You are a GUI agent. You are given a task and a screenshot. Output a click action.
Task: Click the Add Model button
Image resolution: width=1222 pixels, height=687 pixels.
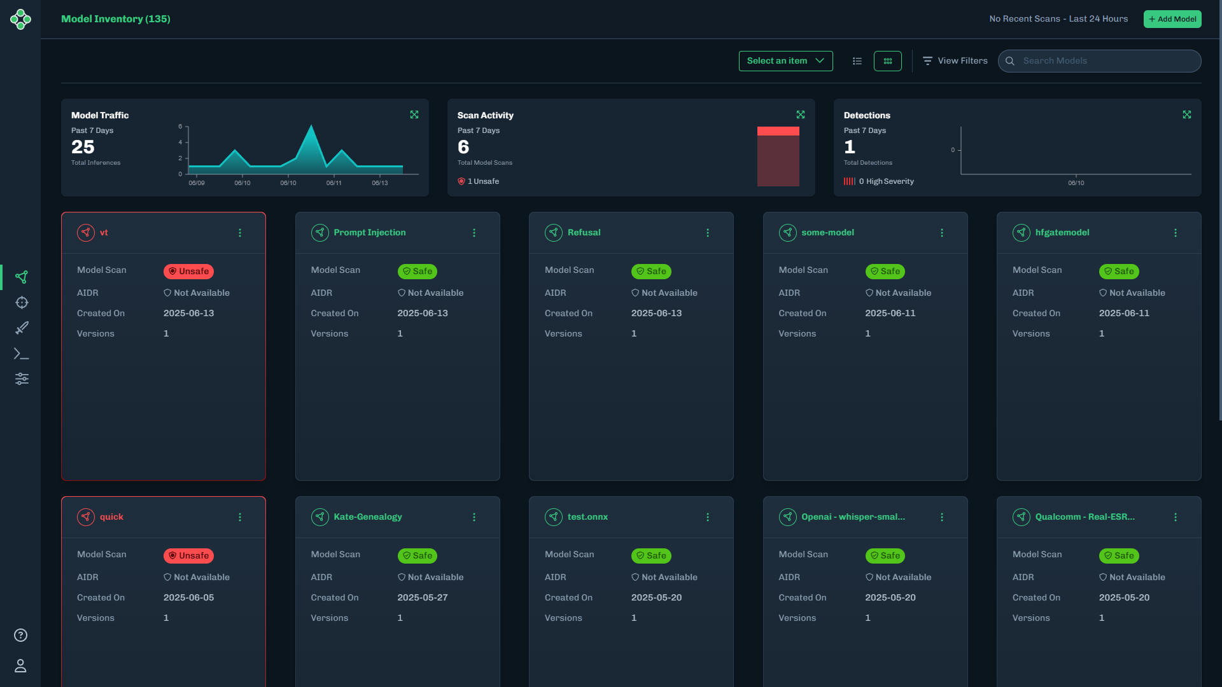tap(1172, 19)
